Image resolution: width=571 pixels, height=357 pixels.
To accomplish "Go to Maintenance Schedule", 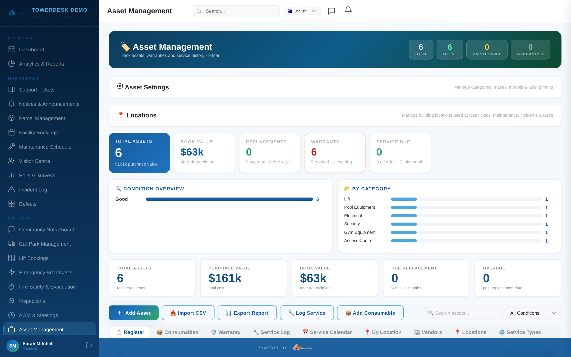I will (x=45, y=147).
